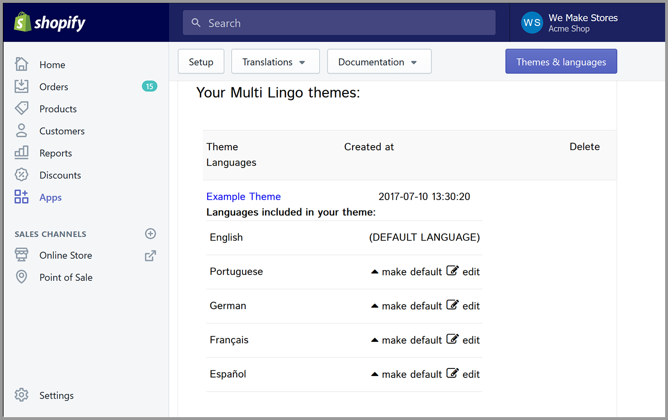
Task: Click the Setup button
Action: (201, 62)
